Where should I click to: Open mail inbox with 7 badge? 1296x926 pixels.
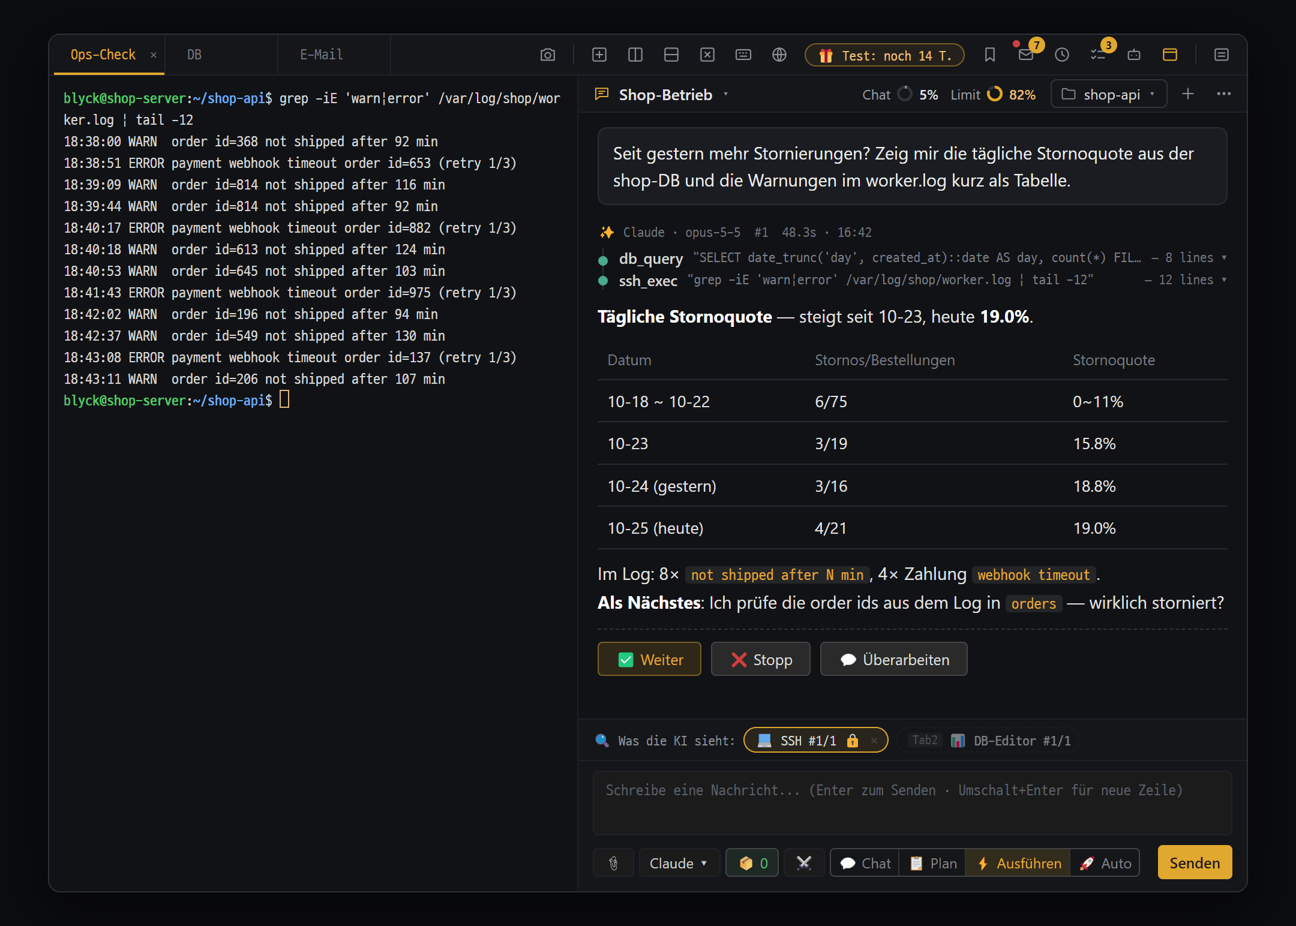[x=1027, y=55]
